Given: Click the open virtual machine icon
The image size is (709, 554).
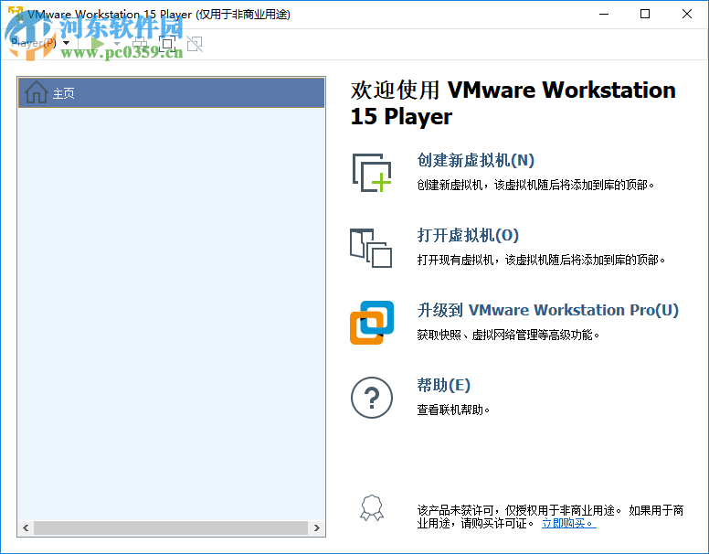Looking at the screenshot, I should coord(371,248).
